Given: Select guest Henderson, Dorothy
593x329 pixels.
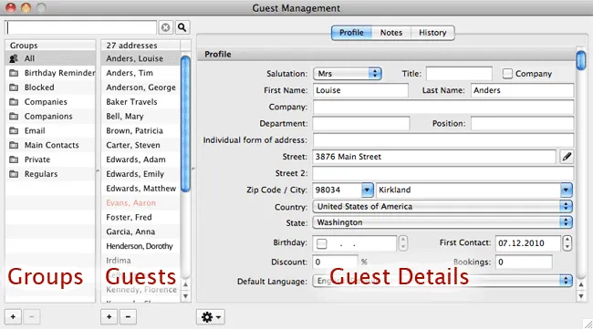Looking at the screenshot, I should click(x=140, y=246).
